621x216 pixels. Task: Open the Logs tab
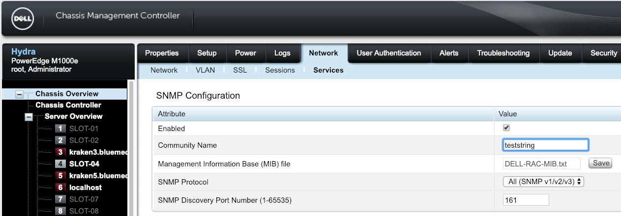[282, 53]
